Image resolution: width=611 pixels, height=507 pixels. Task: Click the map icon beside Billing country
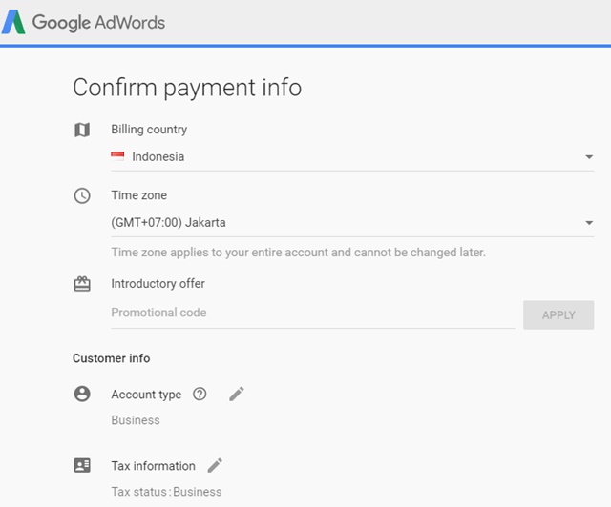(82, 130)
